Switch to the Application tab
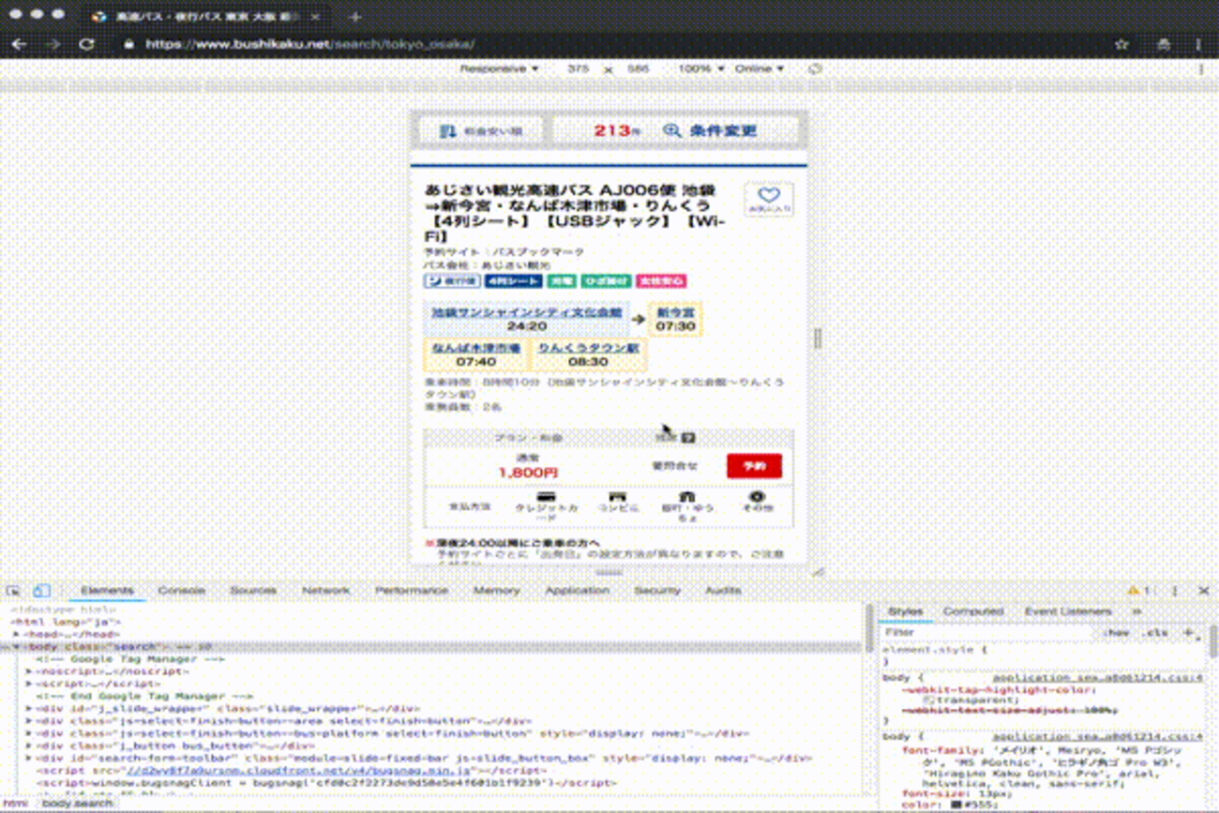 coord(578,591)
